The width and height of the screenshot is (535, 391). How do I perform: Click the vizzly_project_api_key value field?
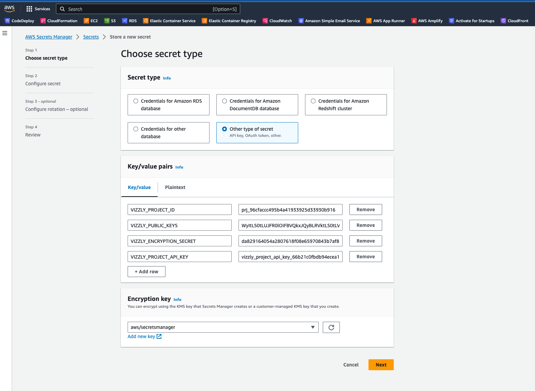290,257
